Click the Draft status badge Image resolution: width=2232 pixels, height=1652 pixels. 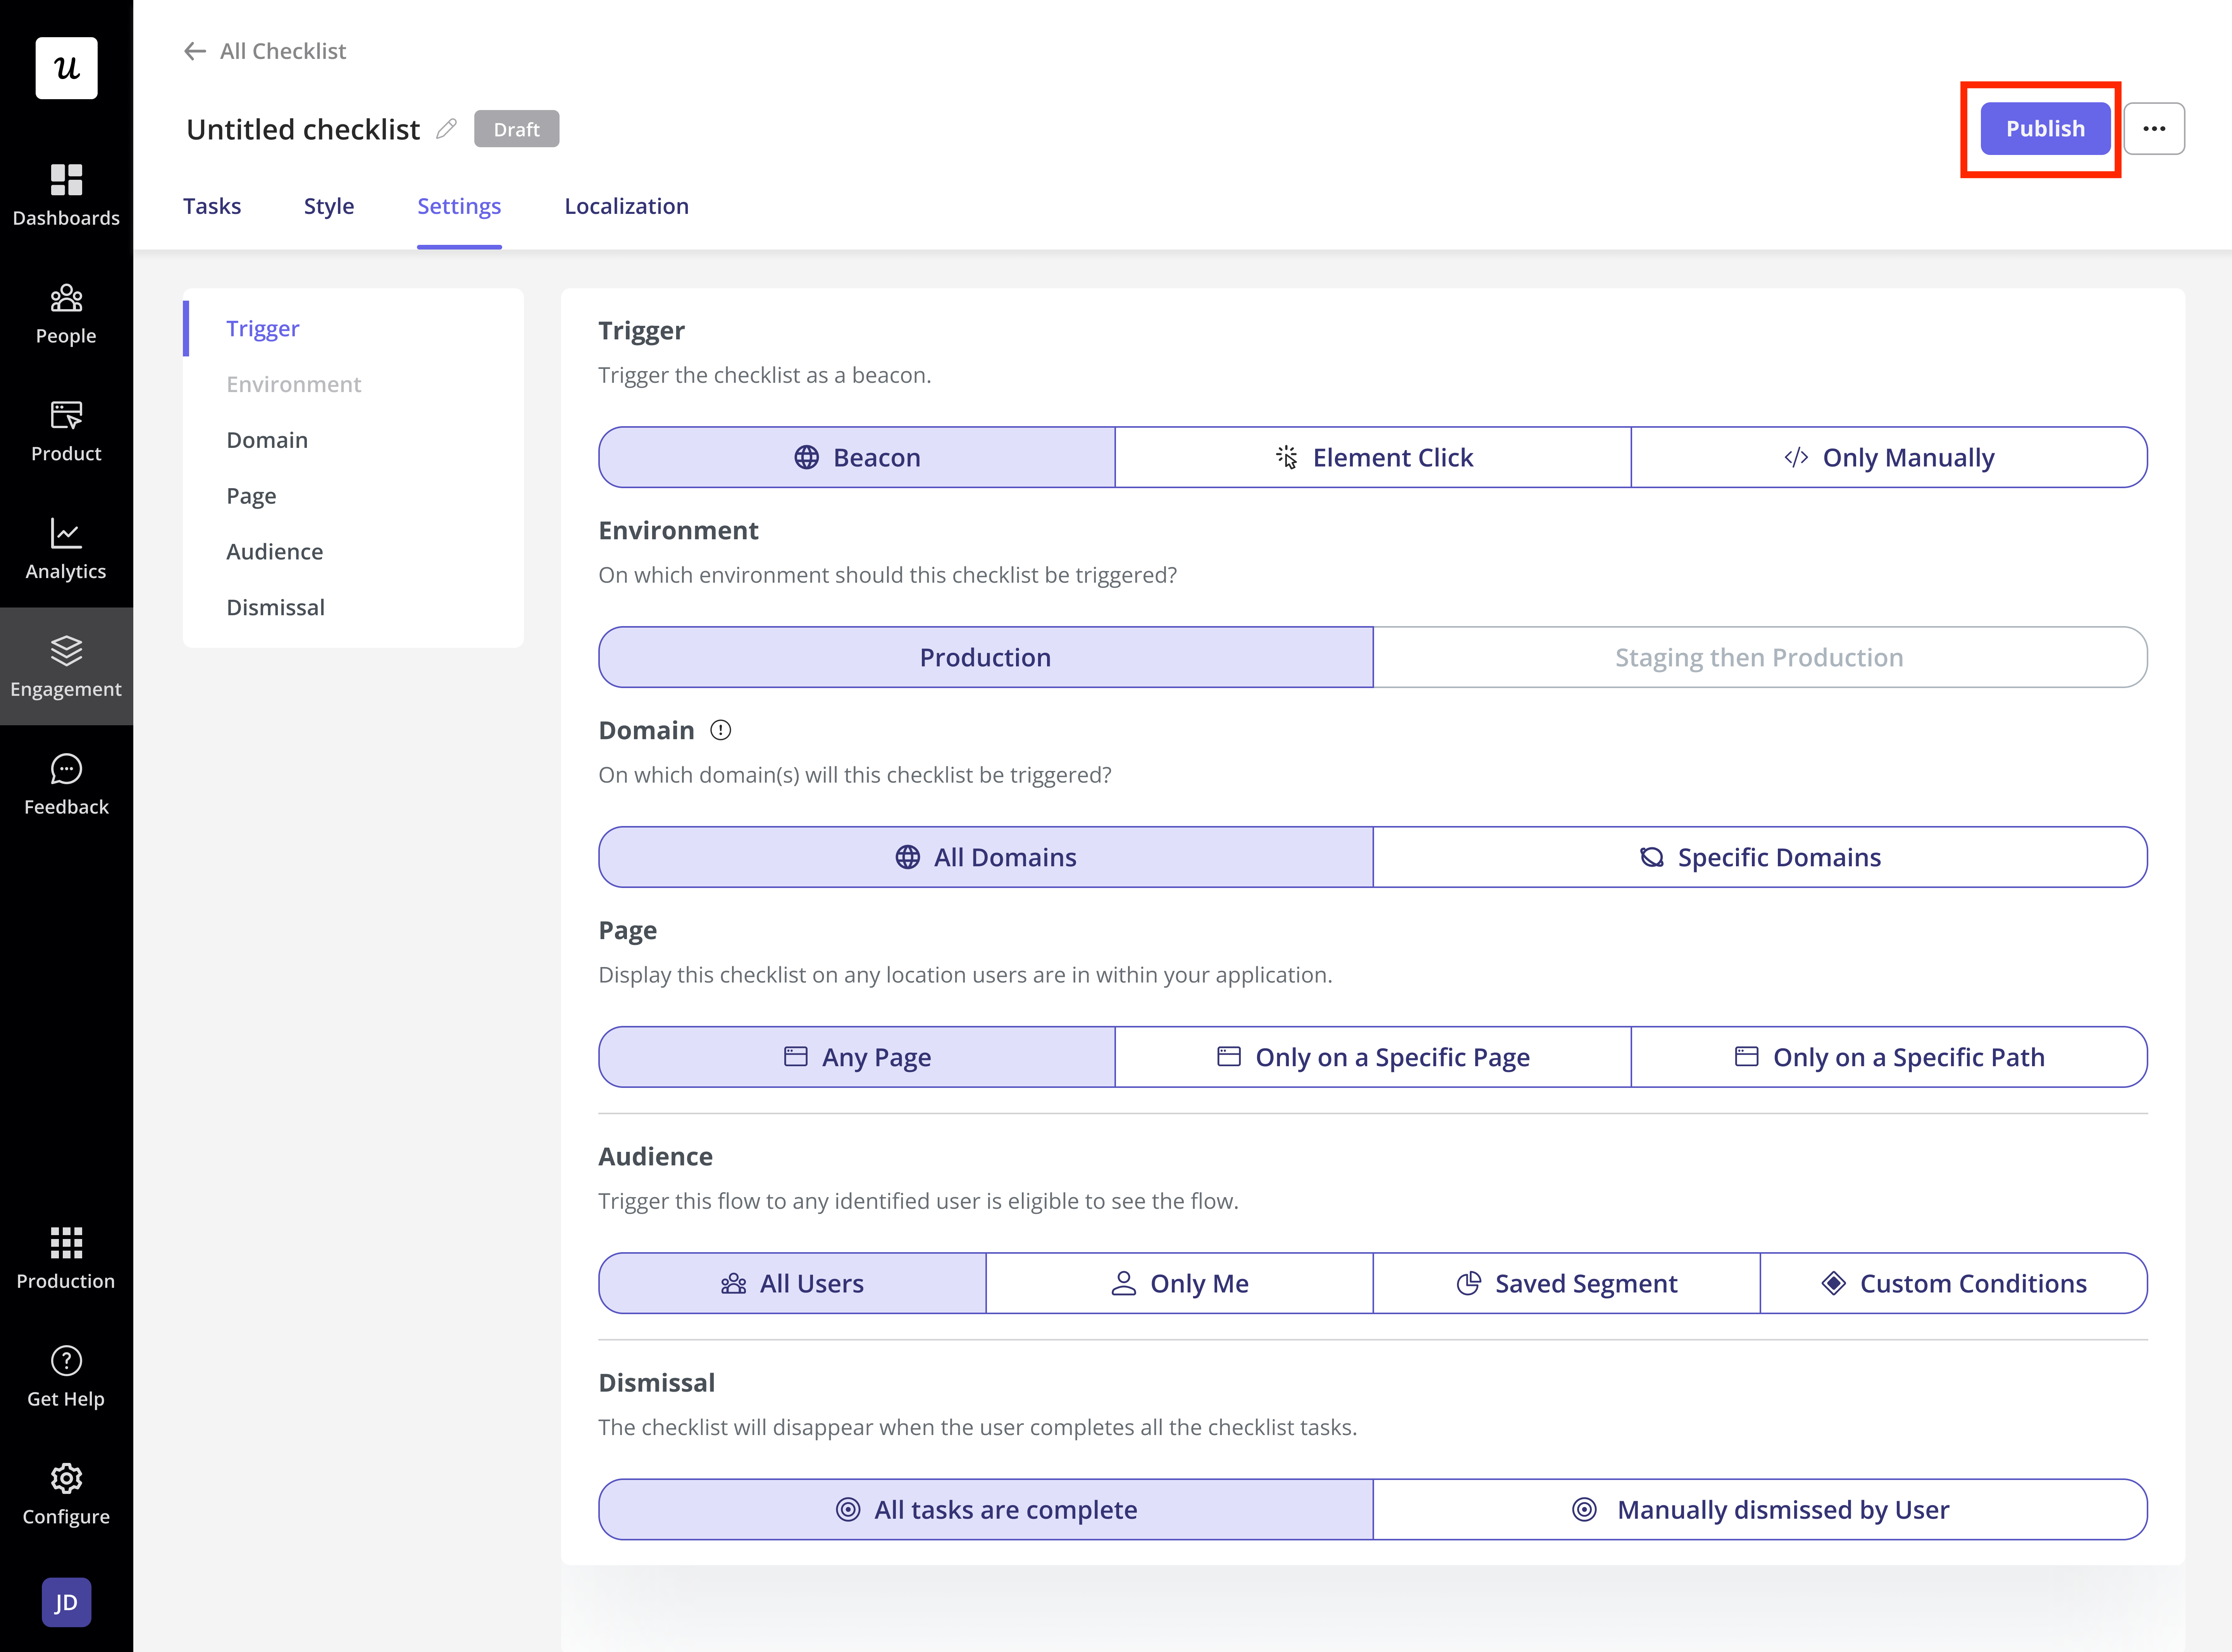(x=516, y=129)
